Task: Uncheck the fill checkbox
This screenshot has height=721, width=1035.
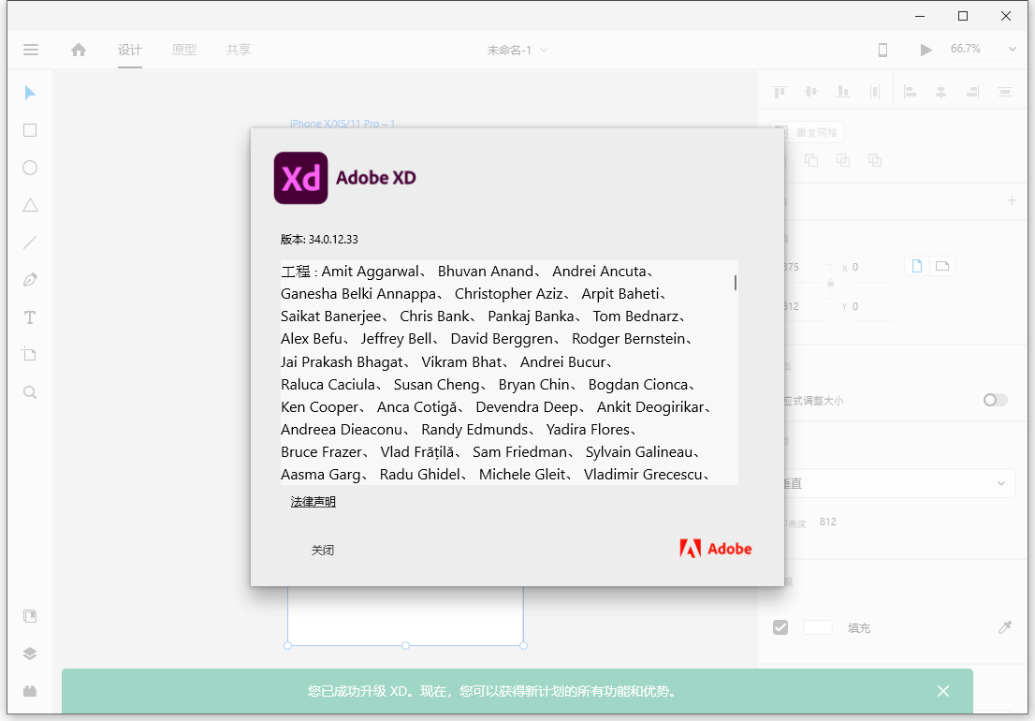Action: [780, 627]
